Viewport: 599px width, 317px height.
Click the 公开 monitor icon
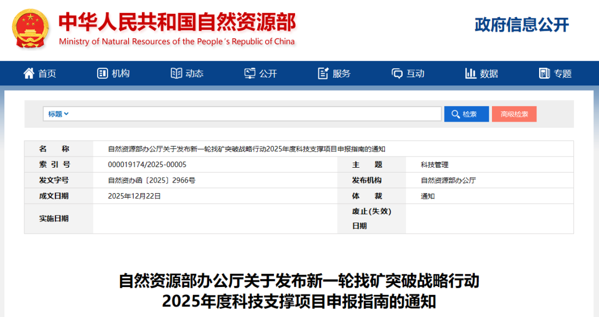tap(250, 73)
